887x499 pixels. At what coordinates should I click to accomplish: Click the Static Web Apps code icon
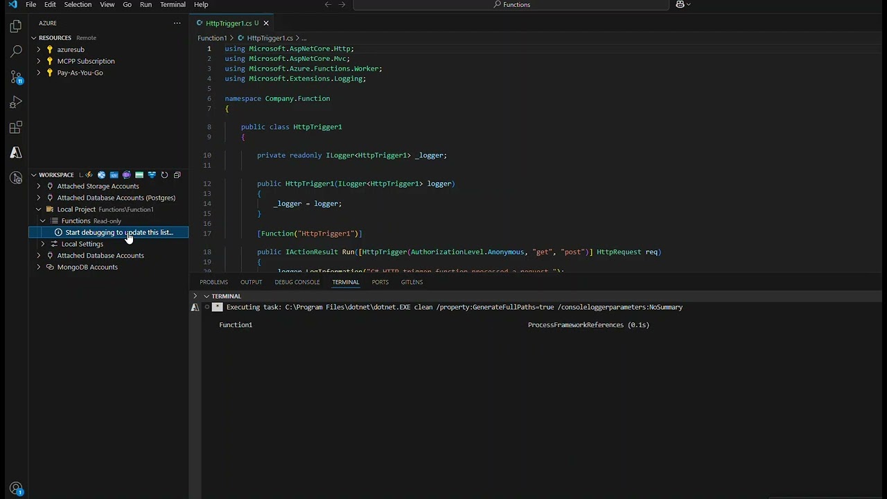(114, 175)
